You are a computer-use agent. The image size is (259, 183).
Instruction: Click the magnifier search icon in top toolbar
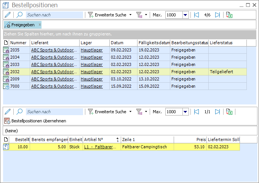pyautogui.click(x=20, y=15)
